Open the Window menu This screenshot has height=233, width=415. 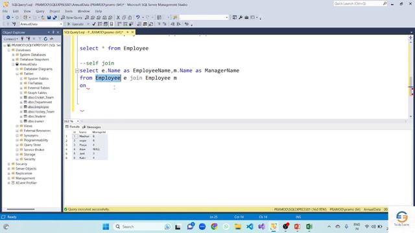pos(84,12)
